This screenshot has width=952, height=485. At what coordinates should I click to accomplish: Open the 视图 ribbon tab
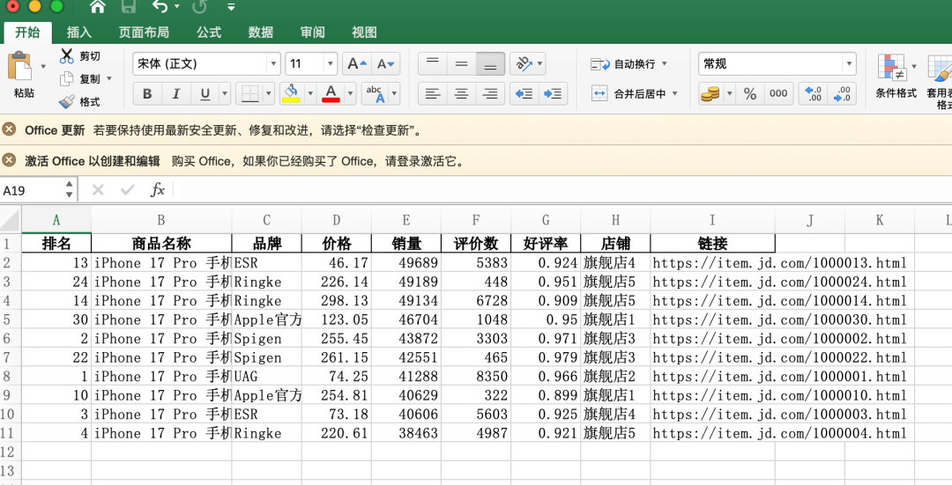pyautogui.click(x=364, y=33)
